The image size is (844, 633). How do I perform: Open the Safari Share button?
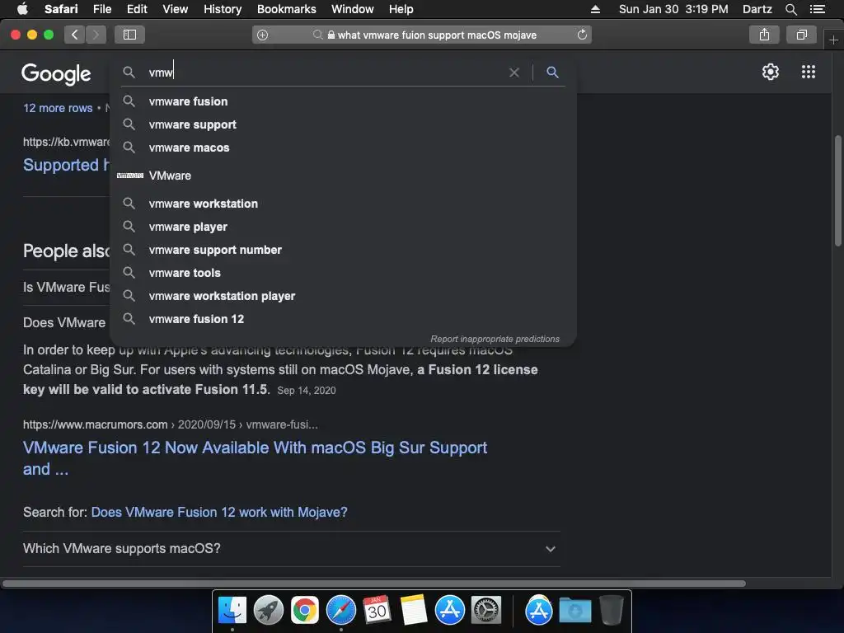coord(764,35)
